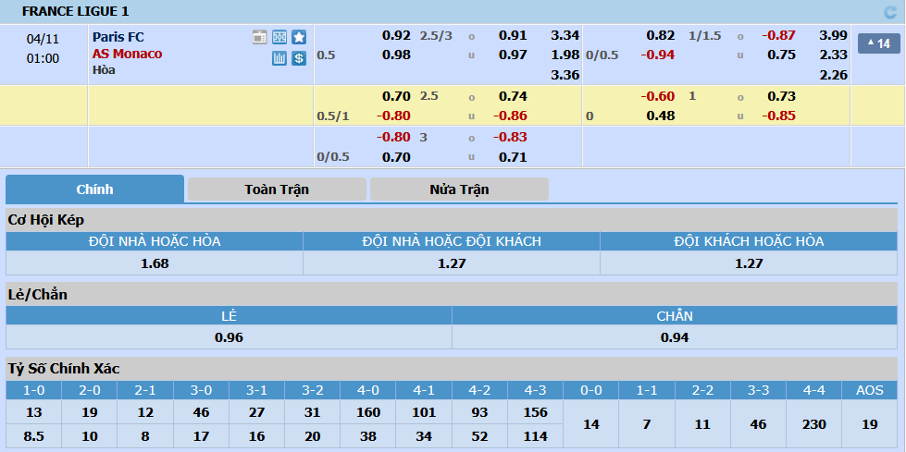Pick 0.96 odds under Lẻ
This screenshot has height=452, width=906.
(229, 337)
